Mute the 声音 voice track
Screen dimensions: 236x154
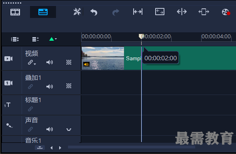pos(50,129)
